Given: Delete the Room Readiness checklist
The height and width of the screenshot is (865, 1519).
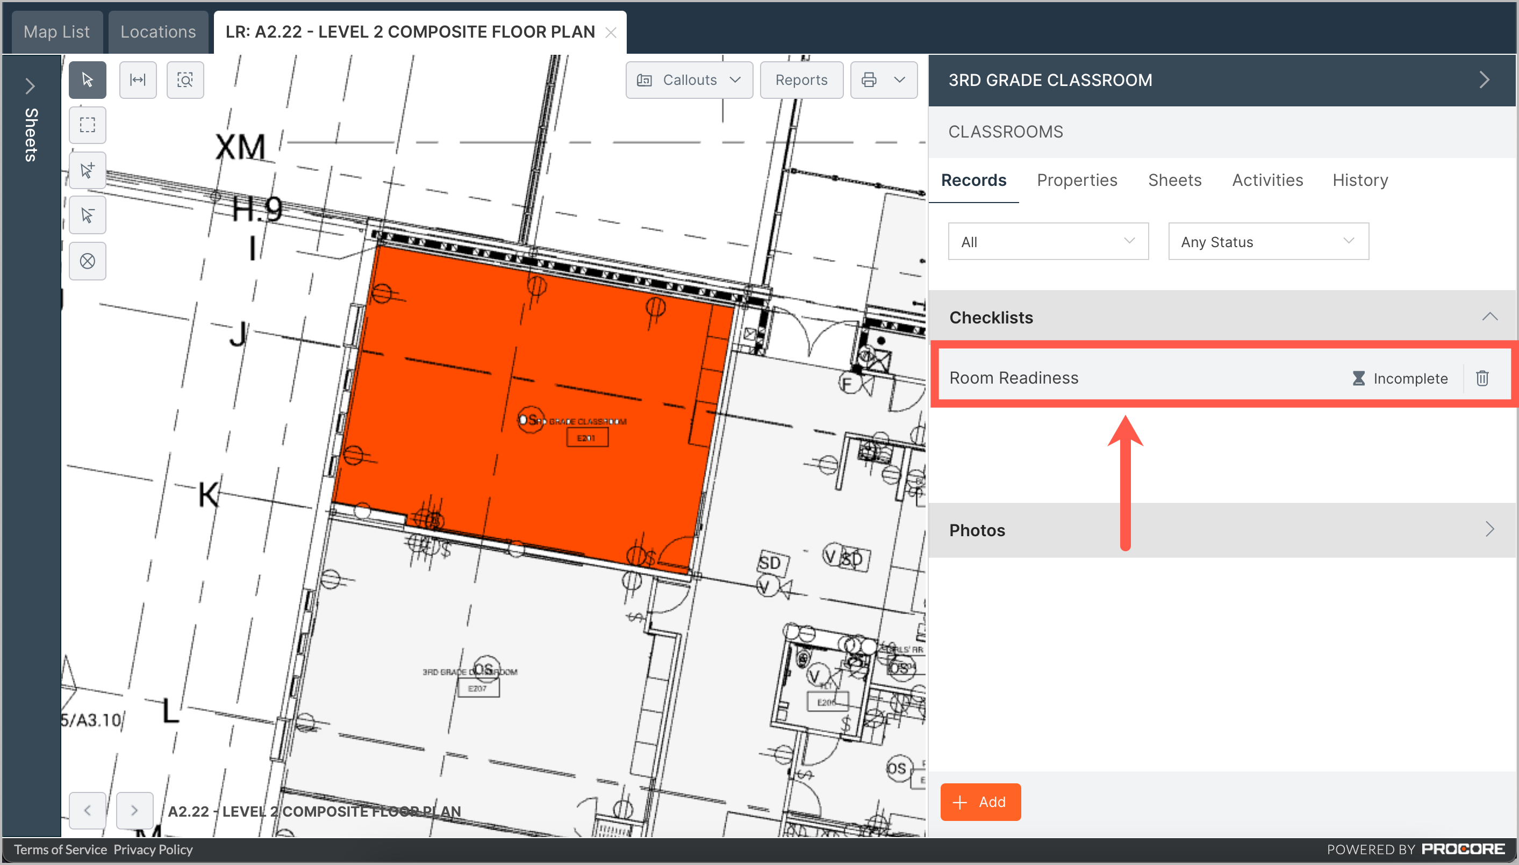Looking at the screenshot, I should 1483,378.
